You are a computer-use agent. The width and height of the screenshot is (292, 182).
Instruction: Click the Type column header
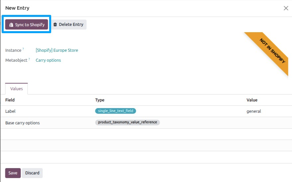(x=100, y=100)
